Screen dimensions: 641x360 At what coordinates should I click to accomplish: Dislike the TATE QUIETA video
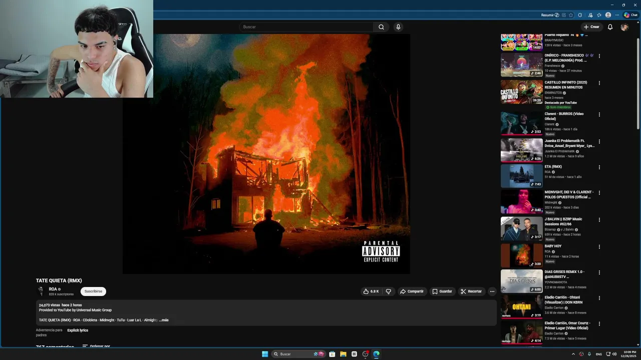click(388, 291)
